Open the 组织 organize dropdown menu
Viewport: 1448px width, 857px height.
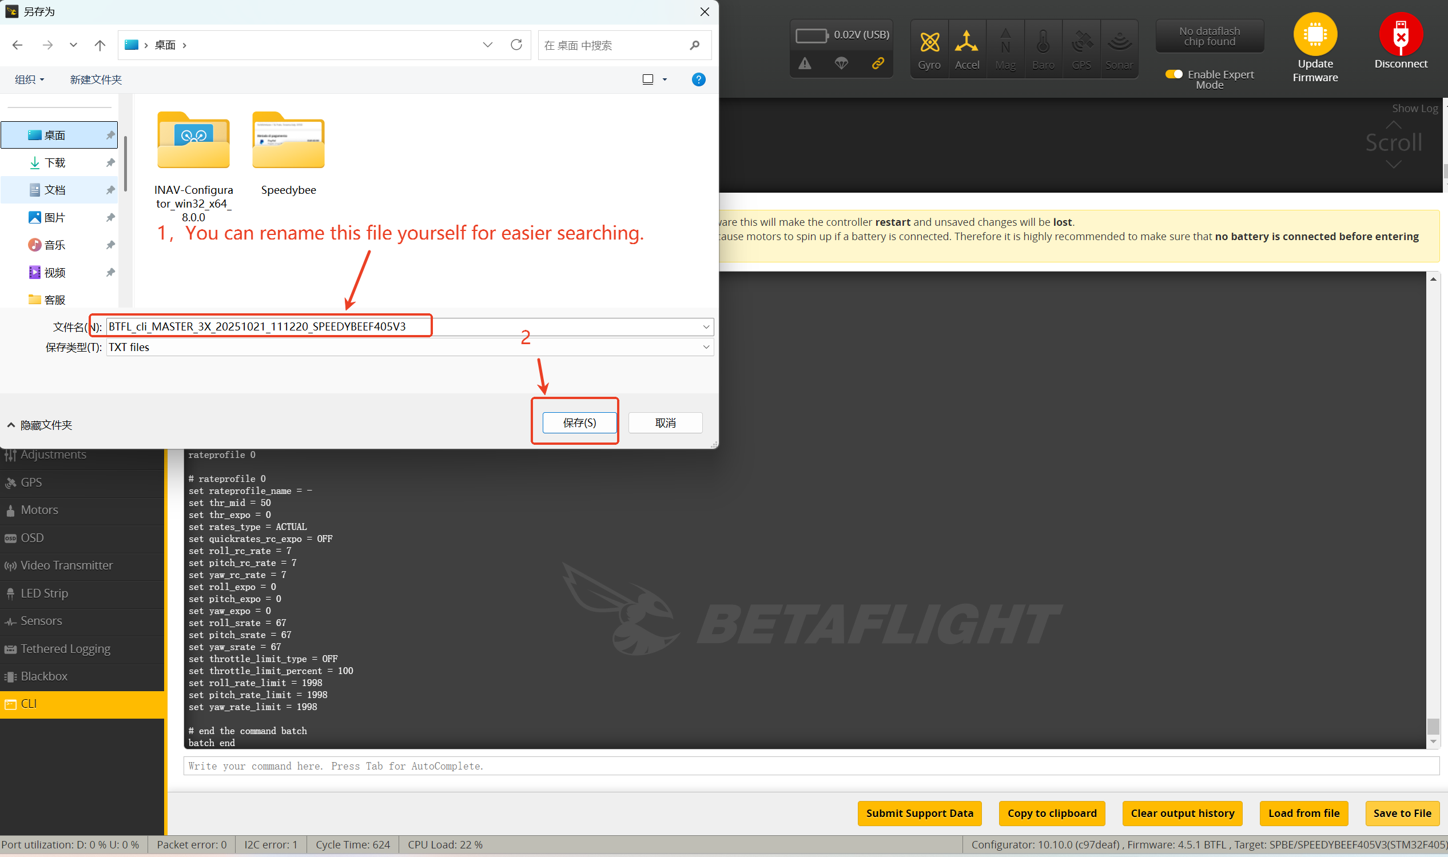pyautogui.click(x=29, y=79)
